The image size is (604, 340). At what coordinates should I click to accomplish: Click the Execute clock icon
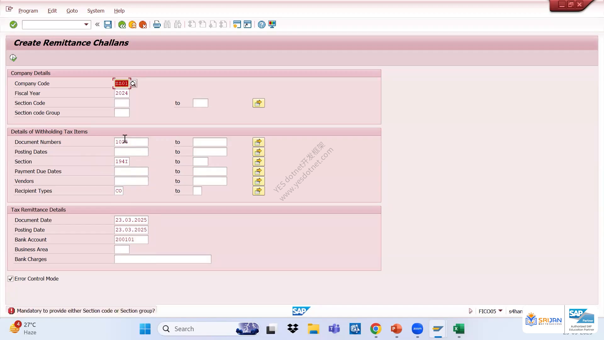[x=13, y=58]
